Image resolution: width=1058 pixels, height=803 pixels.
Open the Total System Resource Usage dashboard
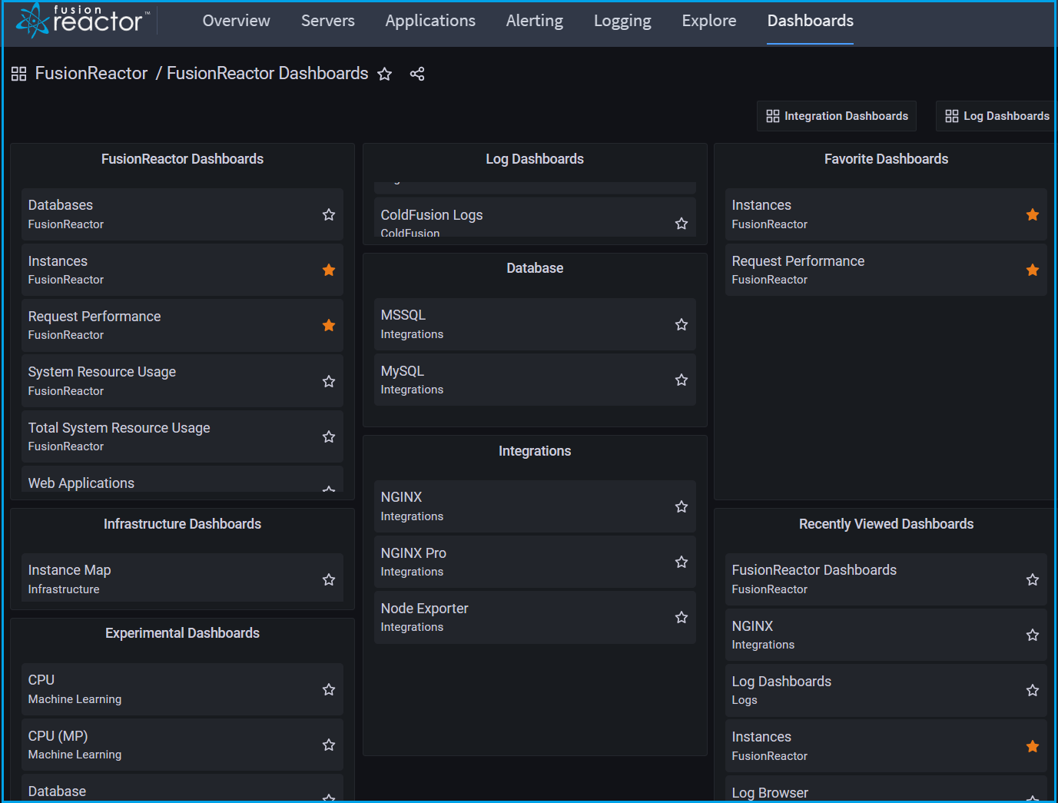pos(182,436)
